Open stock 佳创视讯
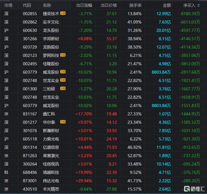This screenshot has height=194, width=207. click(x=51, y=164)
